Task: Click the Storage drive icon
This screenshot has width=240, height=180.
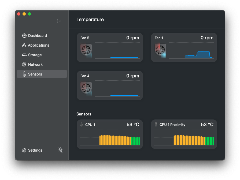Action: [24, 55]
